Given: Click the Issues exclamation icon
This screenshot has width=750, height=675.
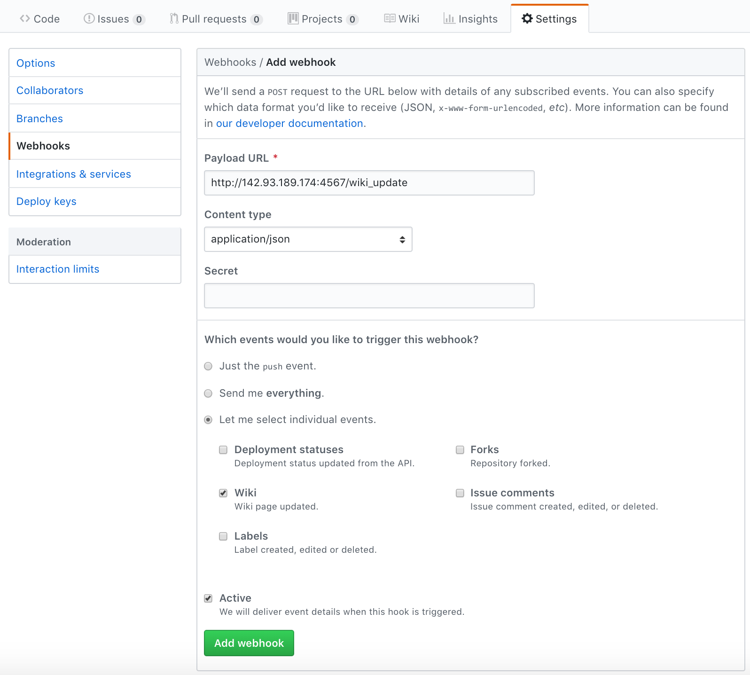Looking at the screenshot, I should point(89,19).
